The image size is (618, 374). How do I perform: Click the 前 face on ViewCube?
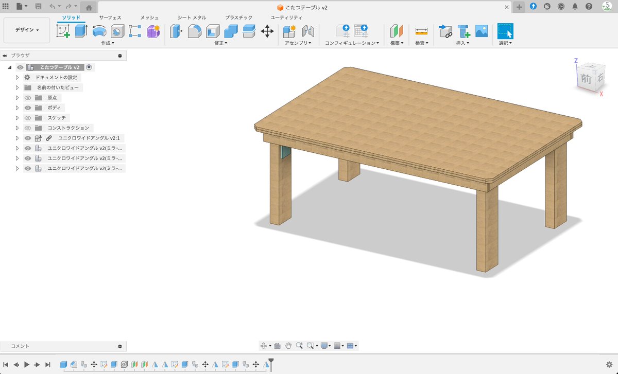coord(586,78)
